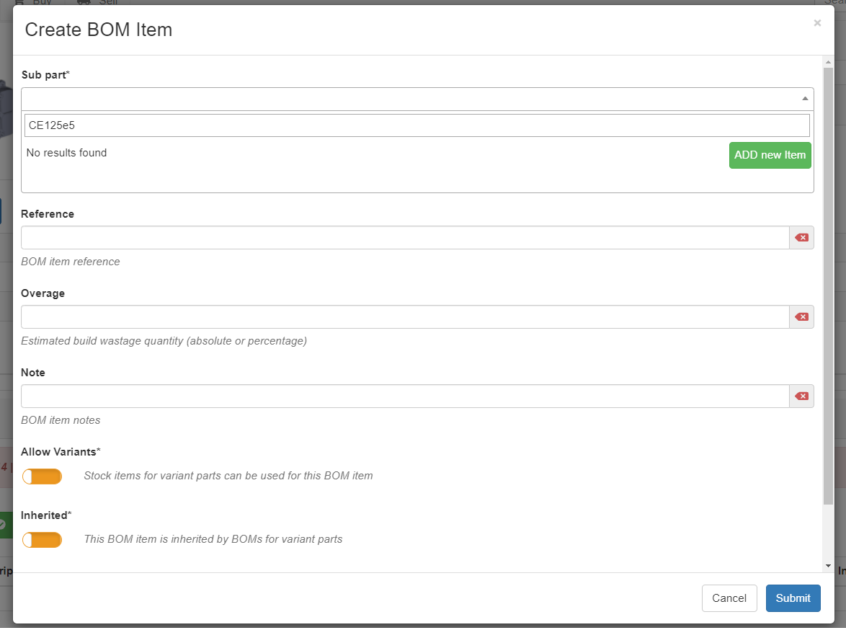The height and width of the screenshot is (630, 846).
Task: Toggle the Inherited switch
Action: (42, 539)
